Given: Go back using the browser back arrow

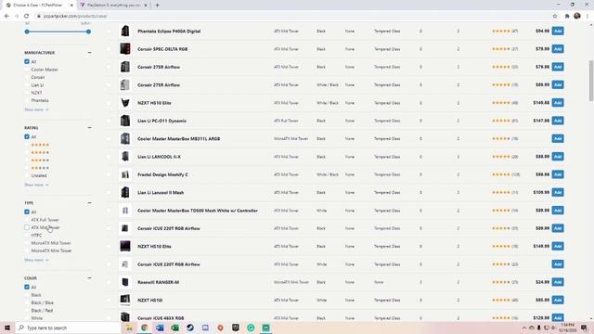Looking at the screenshot, I should 6,16.
